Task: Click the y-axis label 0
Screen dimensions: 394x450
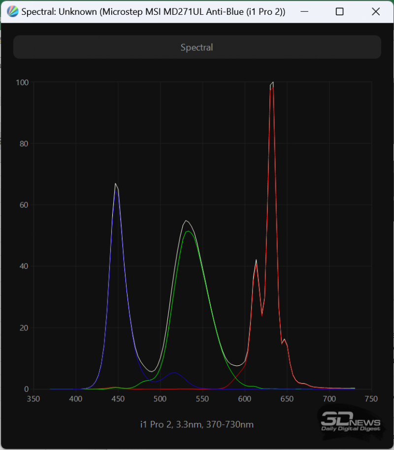Action: (27, 389)
